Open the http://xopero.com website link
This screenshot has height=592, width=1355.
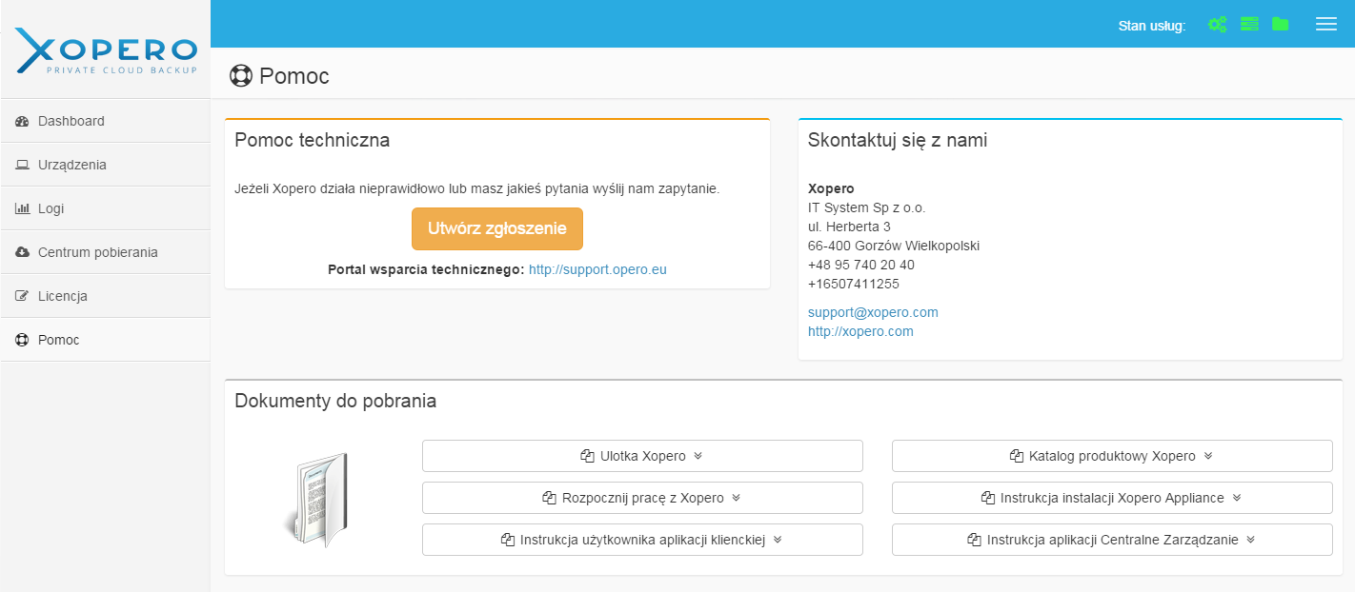pos(860,331)
